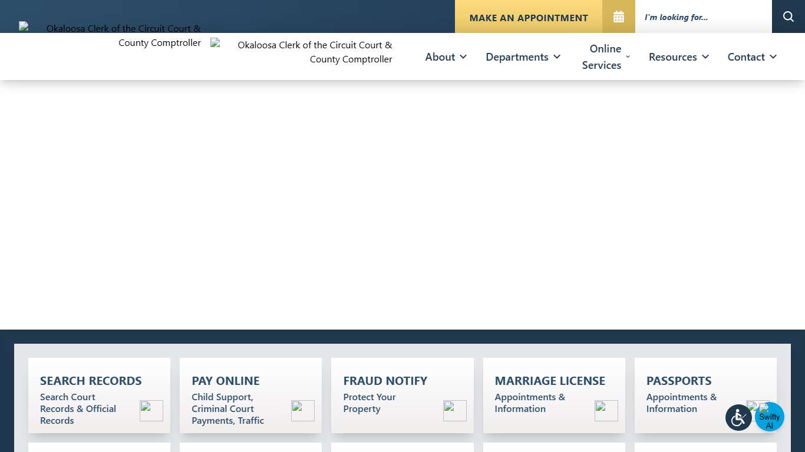The width and height of the screenshot is (805, 452).
Task: Open the Passports appointments link
Action: [681, 403]
